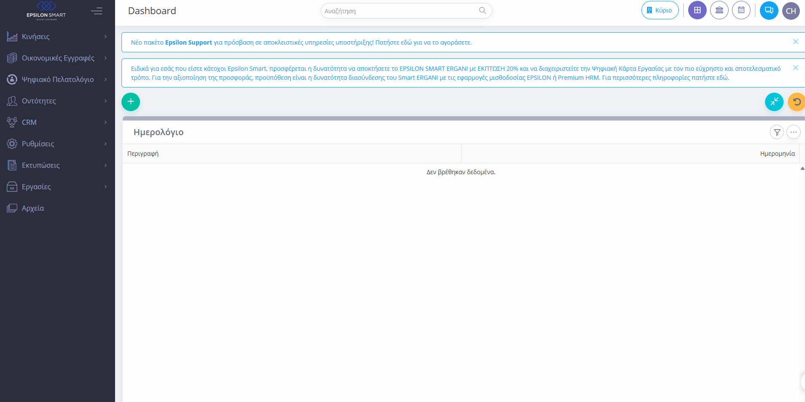Dismiss the Epsilon Smart ERGANI offer banner

[796, 68]
